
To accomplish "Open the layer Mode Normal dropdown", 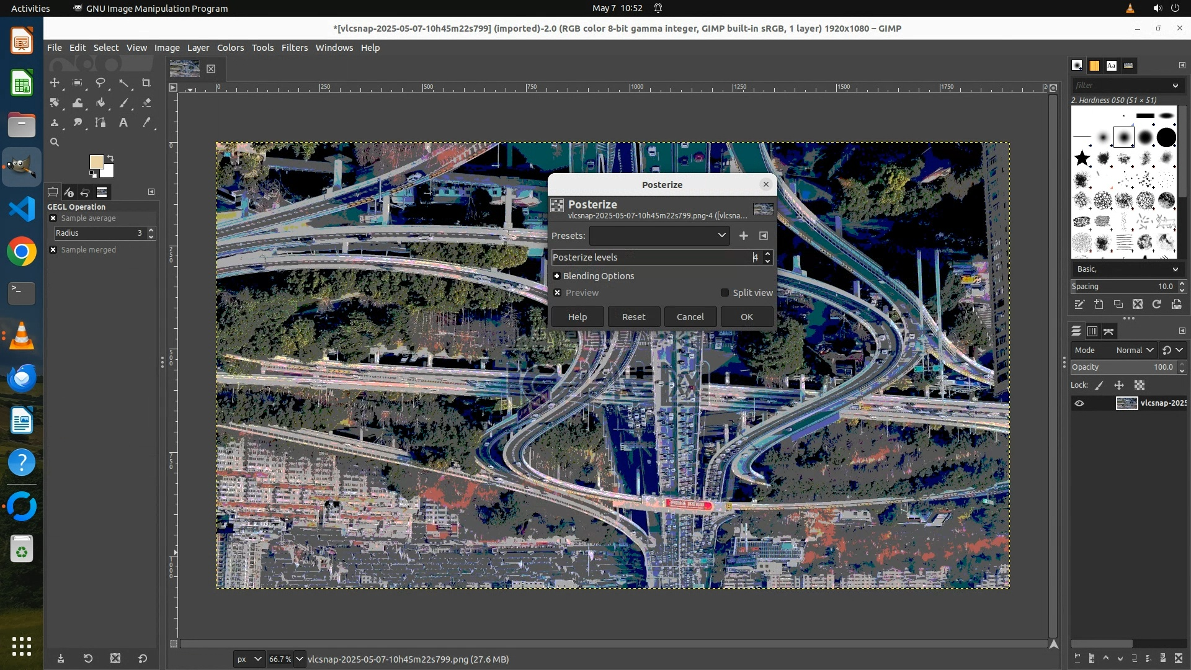I will [1134, 350].
